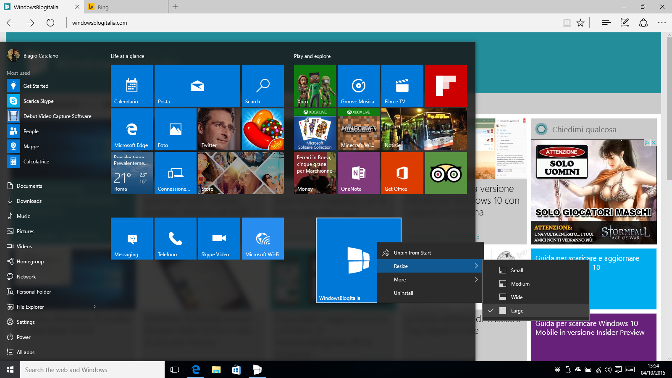Open the Edge Hub panel
Image resolution: width=672 pixels, height=378 pixels.
(606, 23)
